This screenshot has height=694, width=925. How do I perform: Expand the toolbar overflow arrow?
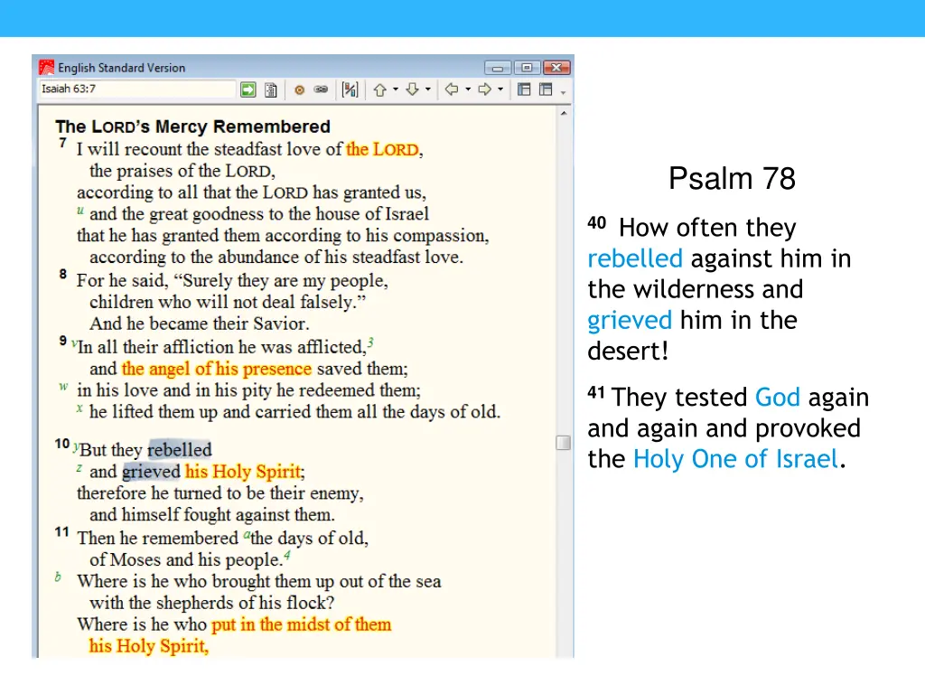(x=564, y=93)
